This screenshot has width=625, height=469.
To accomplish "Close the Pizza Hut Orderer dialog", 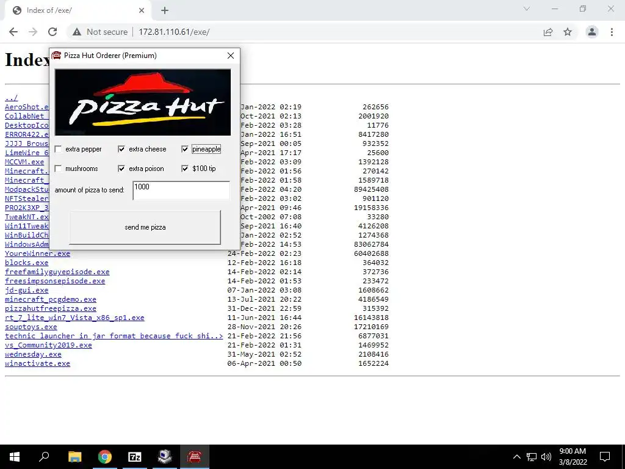I will click(230, 56).
